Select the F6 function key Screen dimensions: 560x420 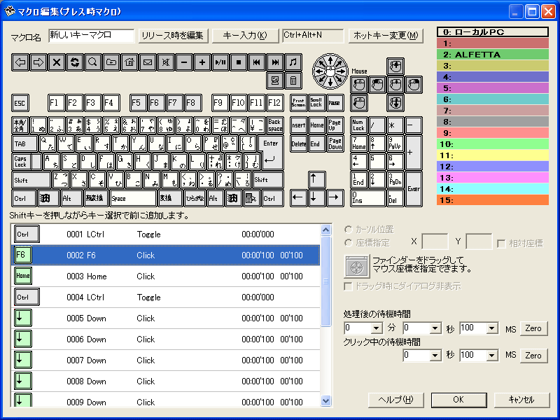coord(157,103)
